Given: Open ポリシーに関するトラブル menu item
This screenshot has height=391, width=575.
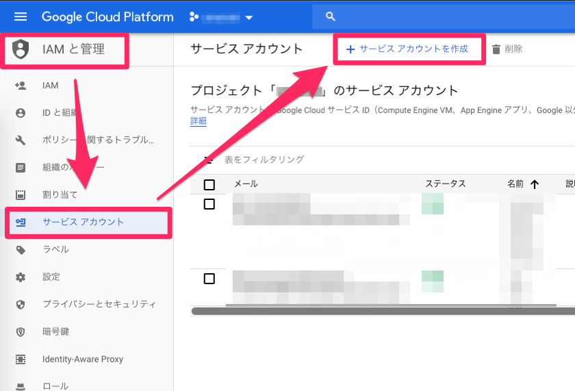Looking at the screenshot, I should [99, 140].
